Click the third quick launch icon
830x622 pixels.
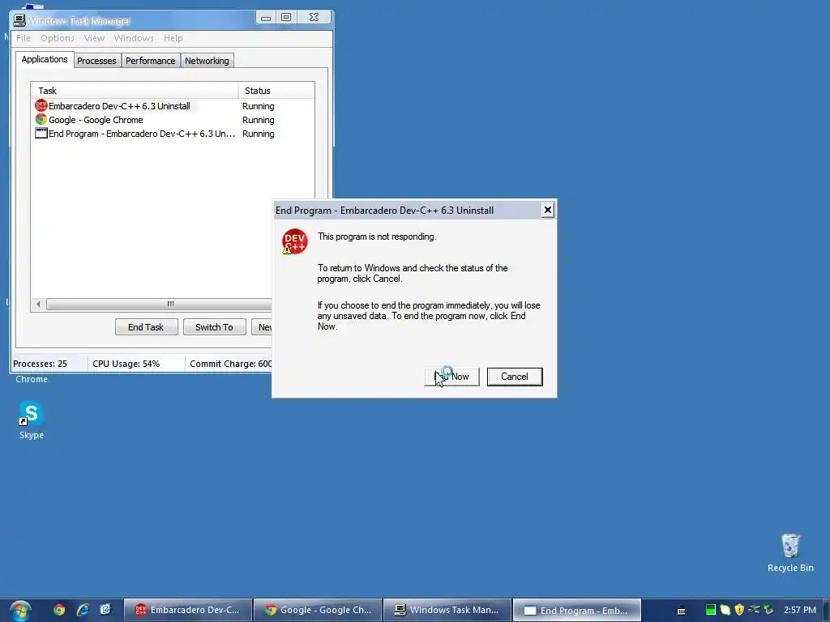[x=106, y=610]
